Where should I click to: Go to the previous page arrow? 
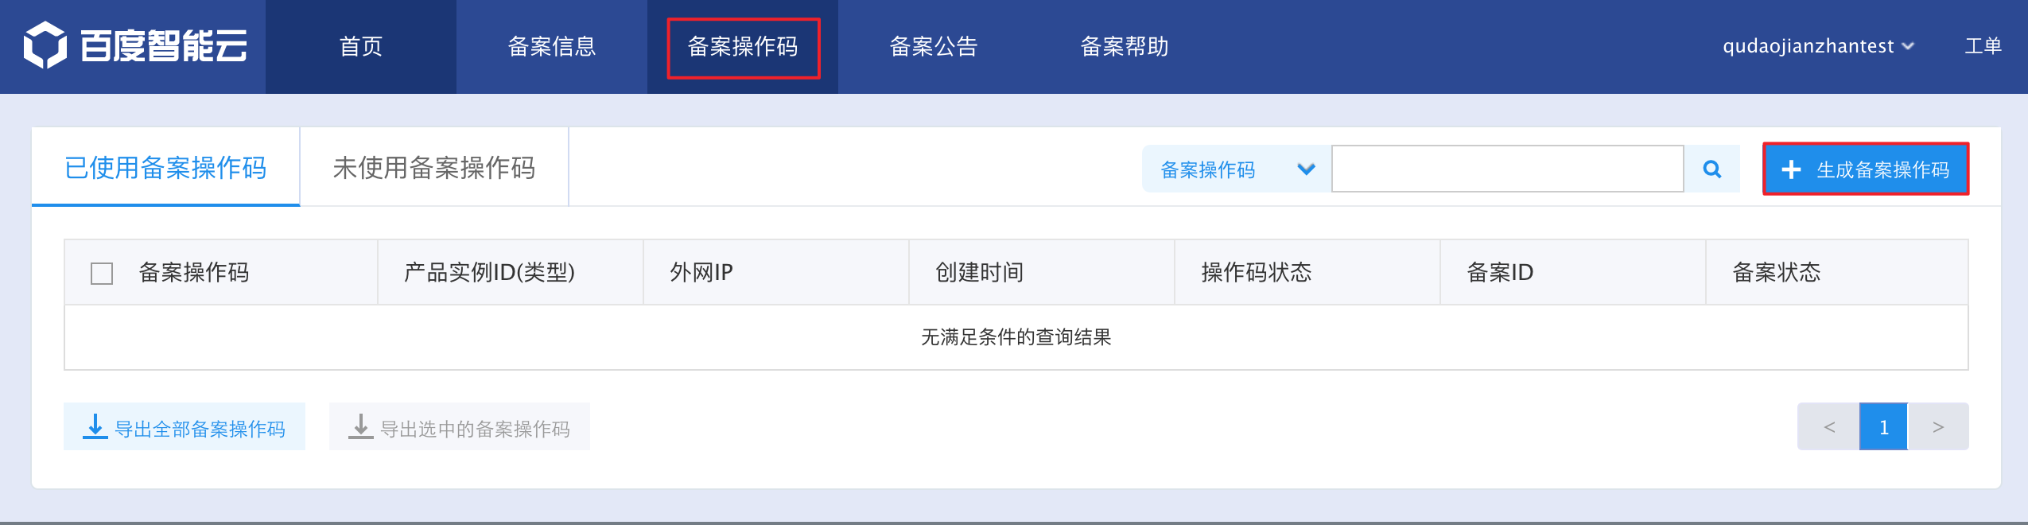tap(1828, 427)
